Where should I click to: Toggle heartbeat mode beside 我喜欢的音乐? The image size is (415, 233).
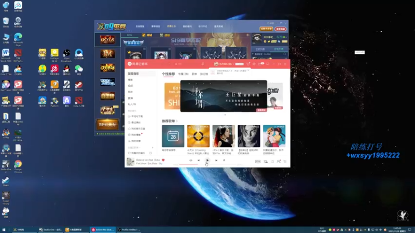tap(150, 153)
